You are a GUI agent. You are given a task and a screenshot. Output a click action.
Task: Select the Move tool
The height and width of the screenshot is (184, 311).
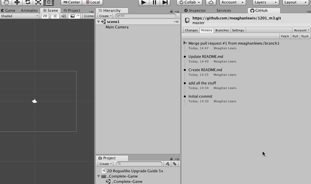tap(17, 2)
